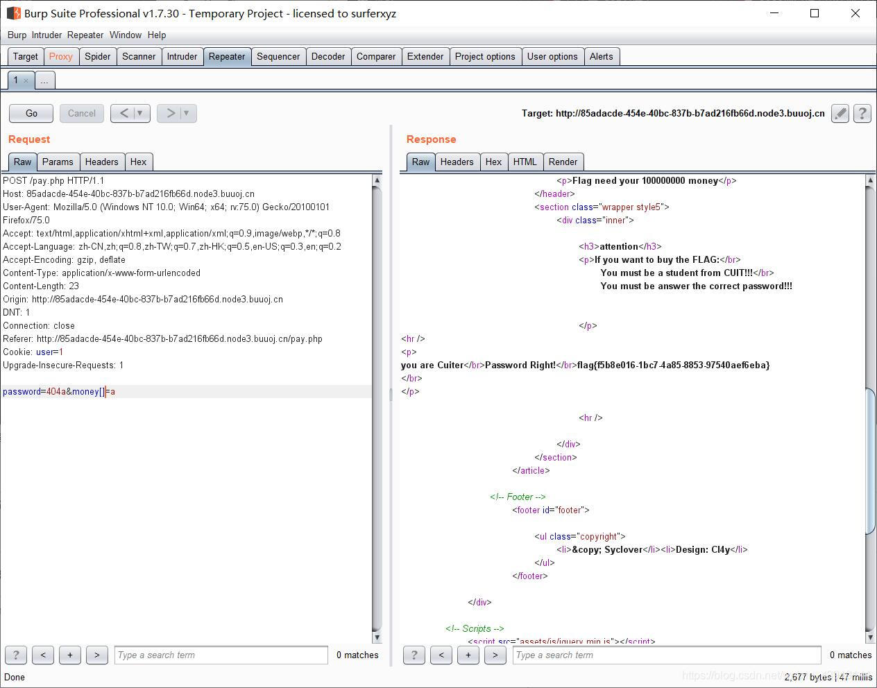
Task: Switch to the Comparer tab
Action: point(376,56)
